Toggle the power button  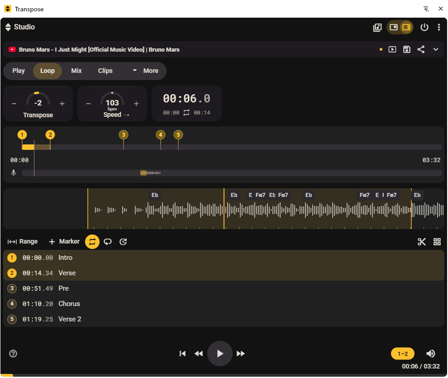424,27
